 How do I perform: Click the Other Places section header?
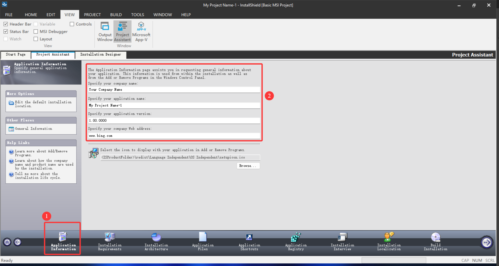(41, 120)
